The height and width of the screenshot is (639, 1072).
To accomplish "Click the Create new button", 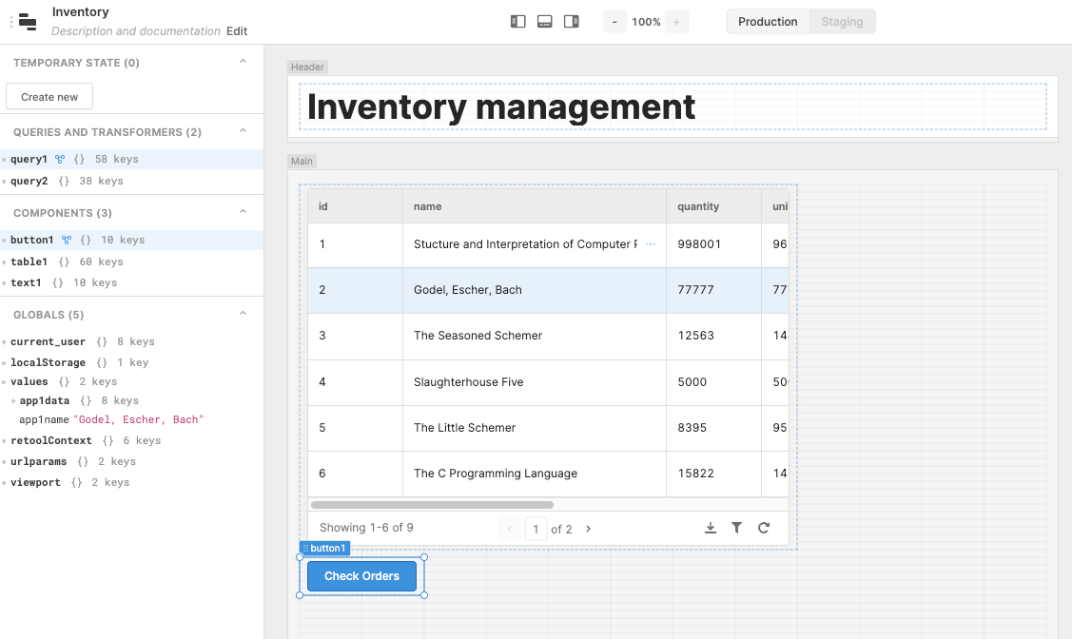I will coord(49,97).
